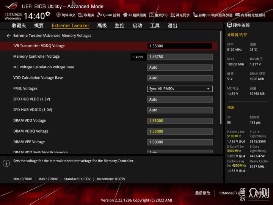The height and width of the screenshot is (205, 273).
Task: Open Q-Fan 控制 fan control
Action: 108,15
